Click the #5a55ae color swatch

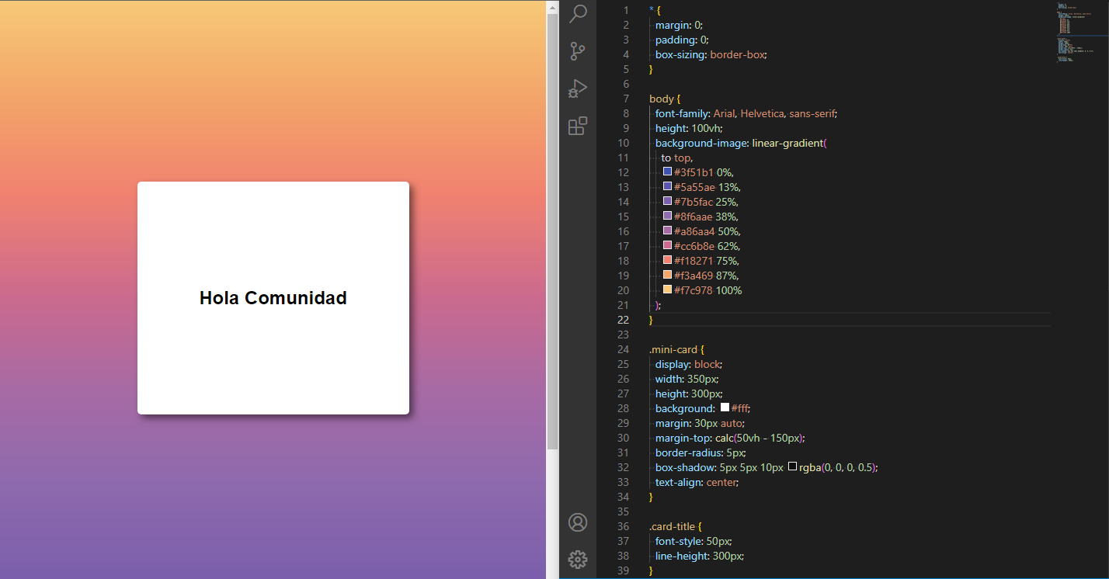[668, 186]
